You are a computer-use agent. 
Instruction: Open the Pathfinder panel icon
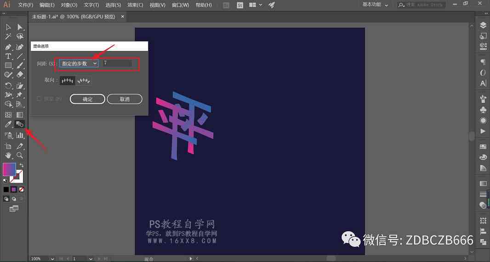pos(483,241)
